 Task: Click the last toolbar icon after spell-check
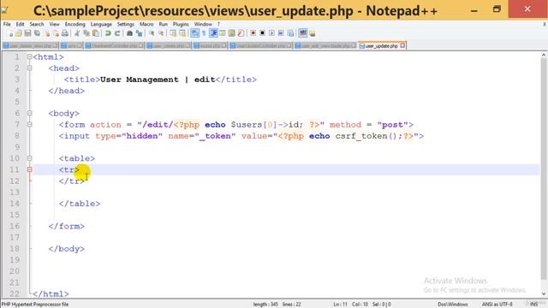point(312,33)
